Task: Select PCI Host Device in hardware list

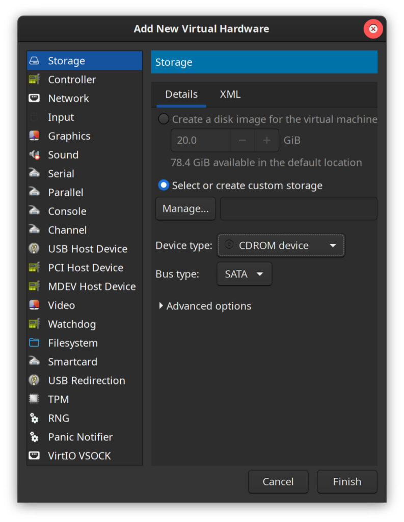Action: click(85, 268)
